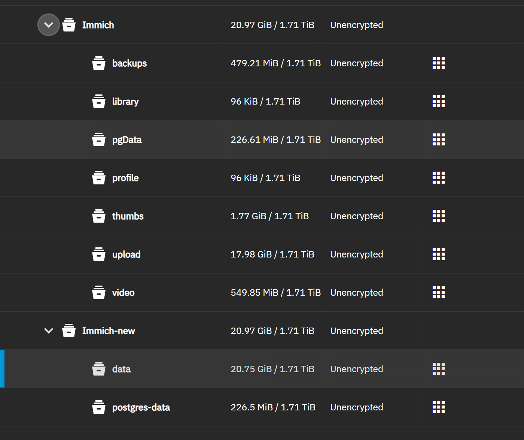Image resolution: width=524 pixels, height=440 pixels.
Task: Click the postgres-data dataset name
Action: tap(141, 407)
